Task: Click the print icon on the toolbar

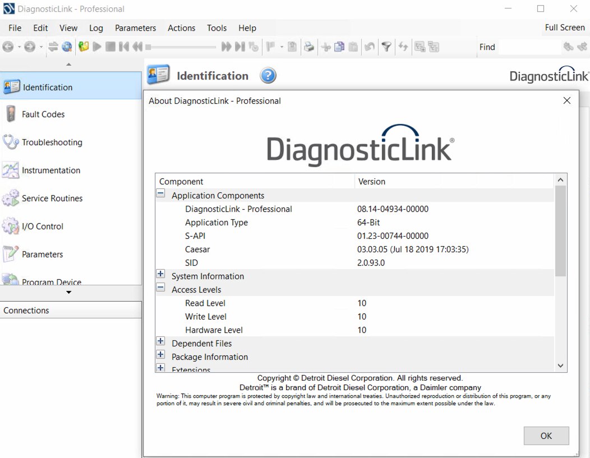Action: 309,47
